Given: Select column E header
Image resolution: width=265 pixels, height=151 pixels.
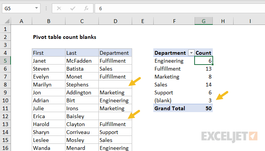Looking at the screenshot, I should coord(143,21).
